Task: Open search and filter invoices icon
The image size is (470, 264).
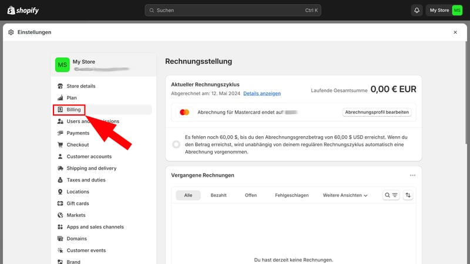Action: (391, 195)
